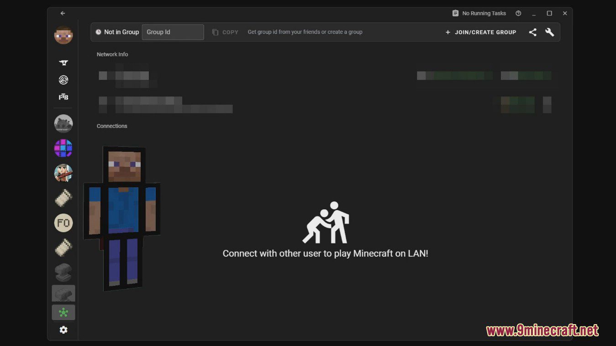Open the help question mark icon

tap(518, 13)
